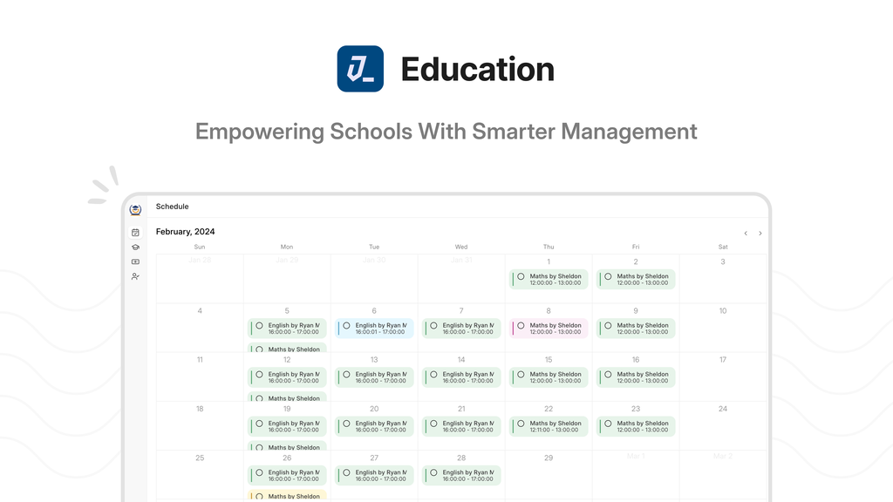Select the user-check attendance sidebar icon
Image resolution: width=893 pixels, height=502 pixels.
tap(135, 276)
